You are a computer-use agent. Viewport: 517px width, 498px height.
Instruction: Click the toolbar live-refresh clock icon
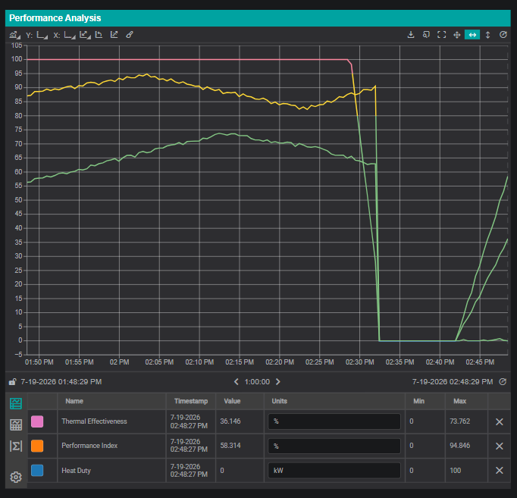[503, 35]
